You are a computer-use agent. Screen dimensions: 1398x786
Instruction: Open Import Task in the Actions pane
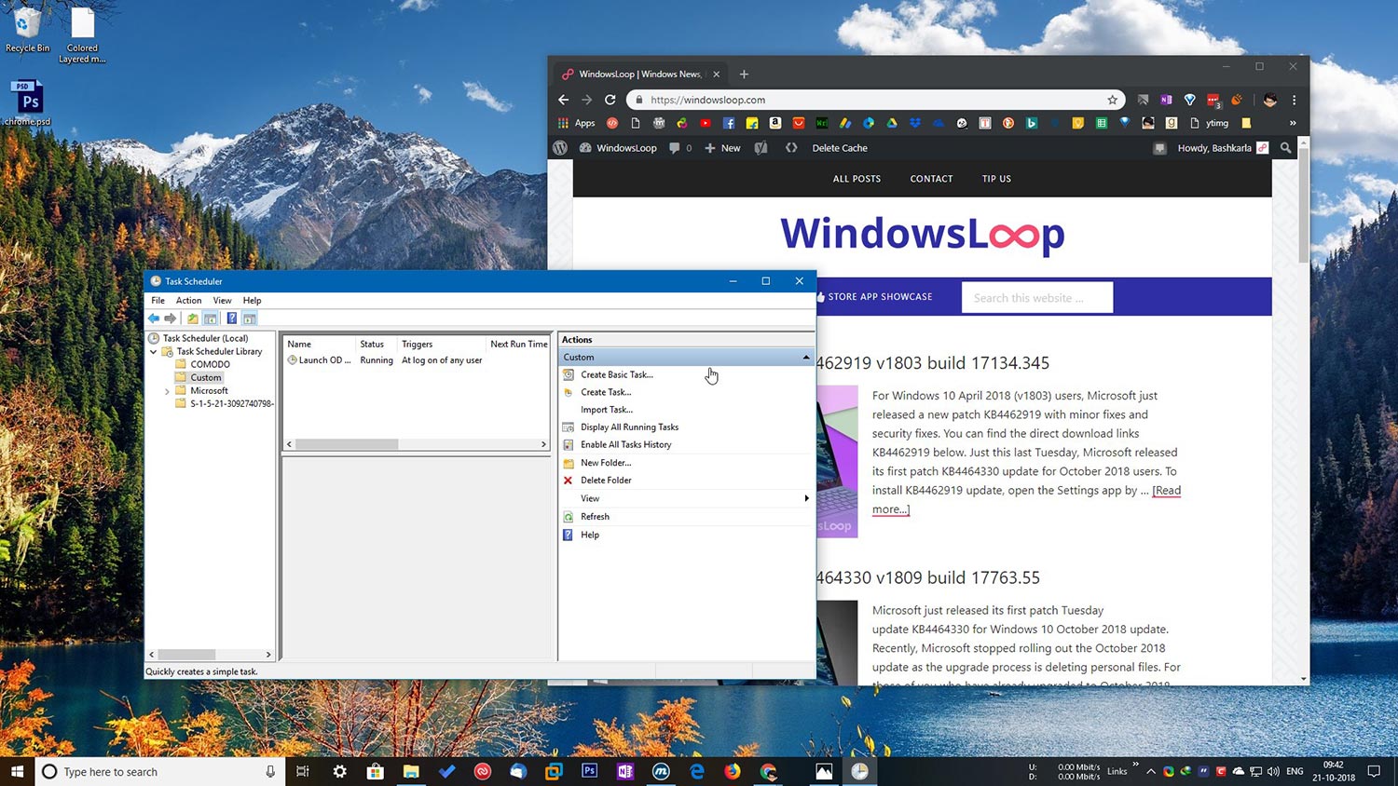pos(607,410)
